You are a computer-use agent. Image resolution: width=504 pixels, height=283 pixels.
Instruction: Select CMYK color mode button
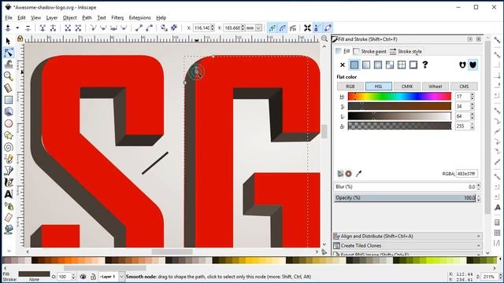[x=407, y=86]
